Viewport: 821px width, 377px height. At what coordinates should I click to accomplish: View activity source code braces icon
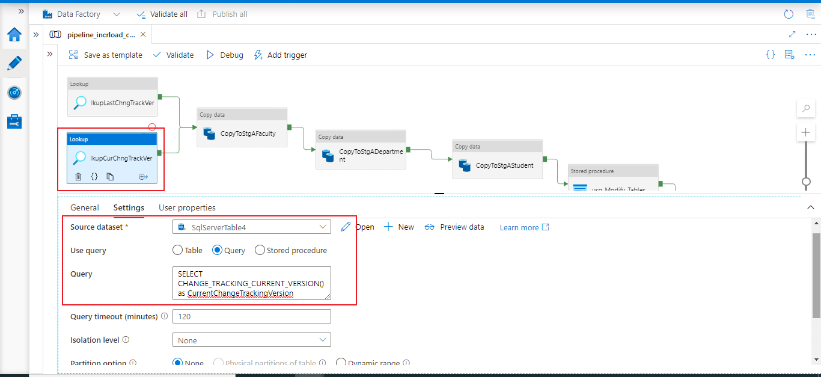point(94,177)
